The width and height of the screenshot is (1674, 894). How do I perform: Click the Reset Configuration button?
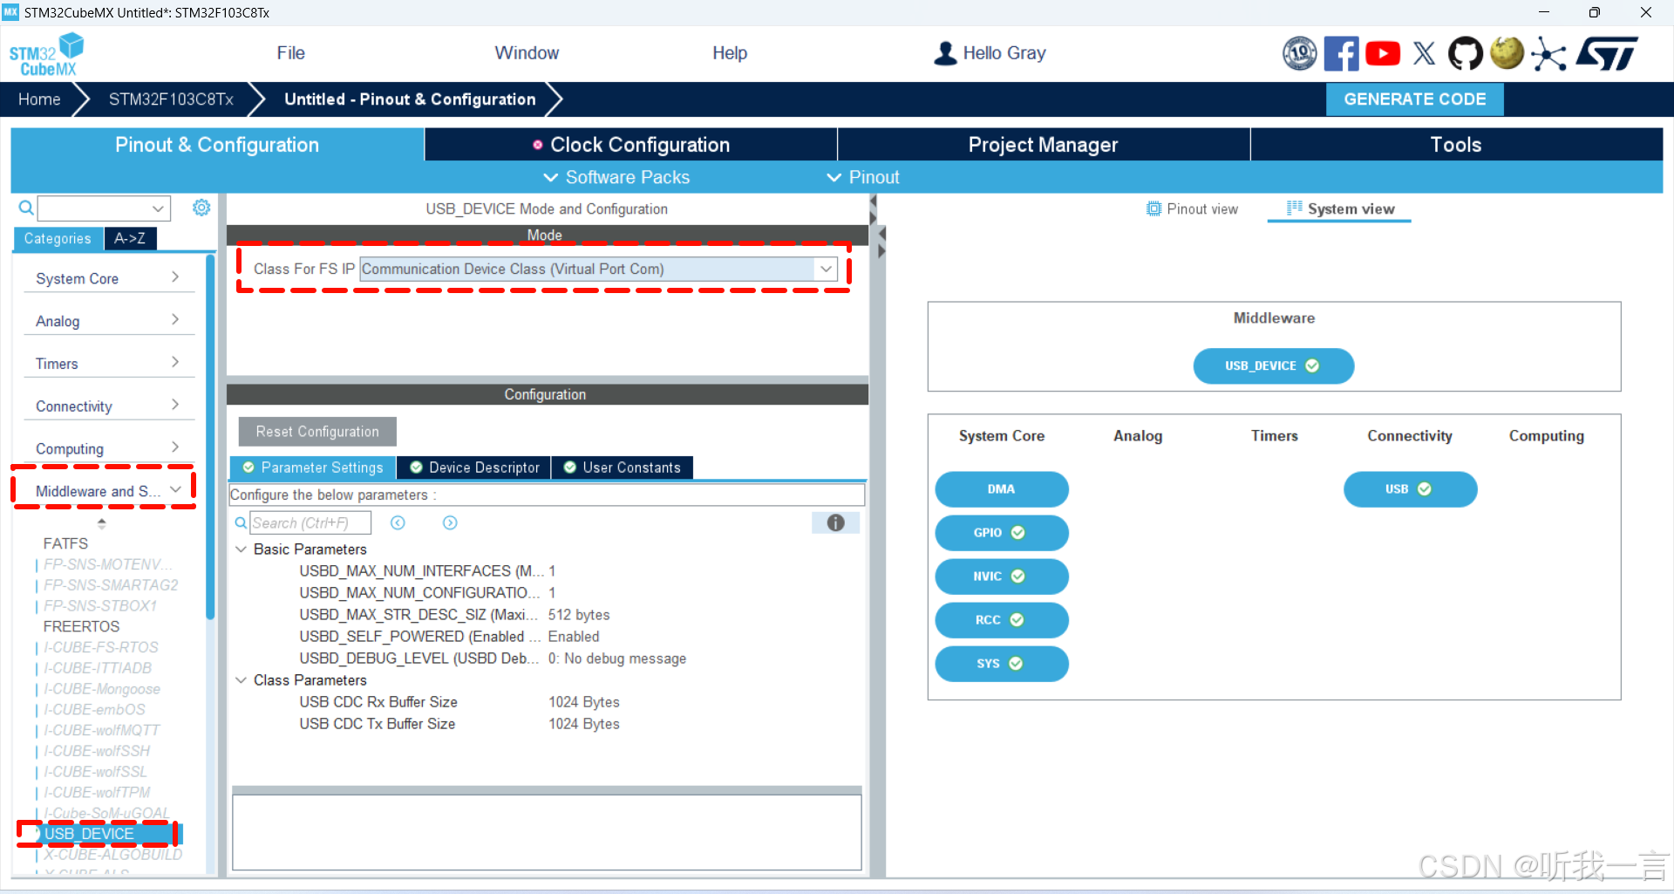[317, 432]
